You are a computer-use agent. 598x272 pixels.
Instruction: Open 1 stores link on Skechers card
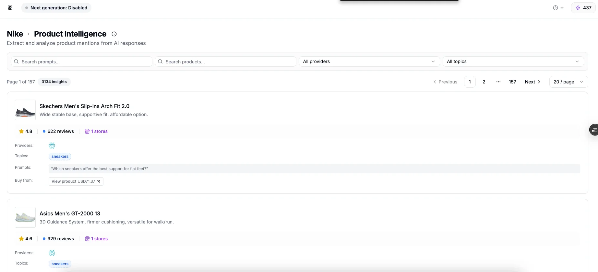[96, 131]
